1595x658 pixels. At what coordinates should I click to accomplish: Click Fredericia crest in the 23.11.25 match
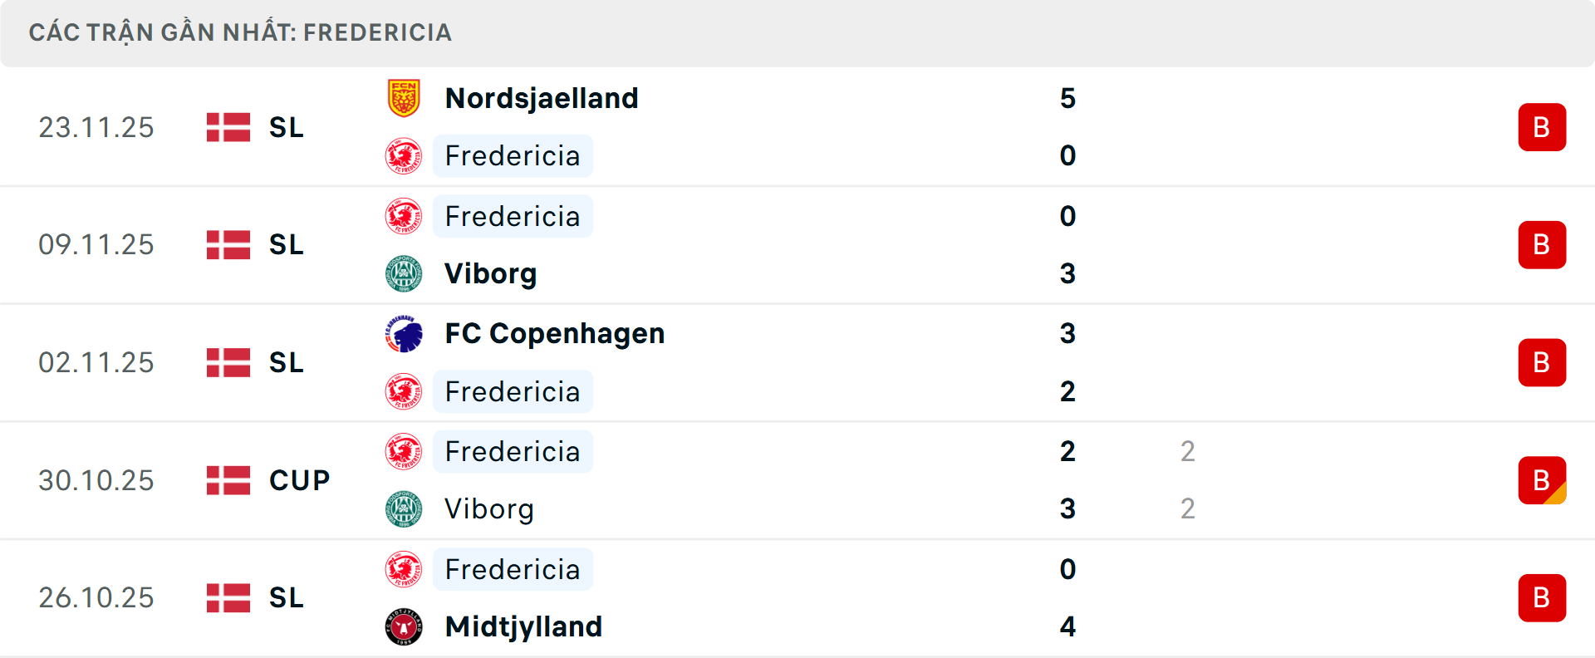pos(404,156)
